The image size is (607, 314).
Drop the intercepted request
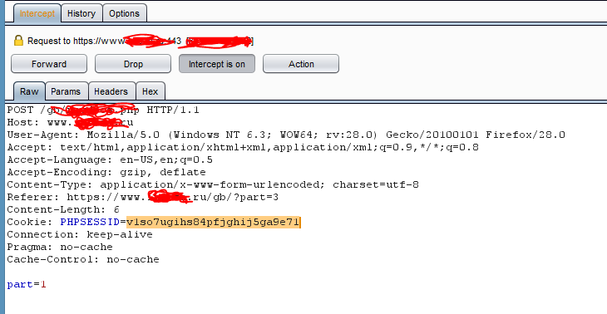tap(133, 64)
